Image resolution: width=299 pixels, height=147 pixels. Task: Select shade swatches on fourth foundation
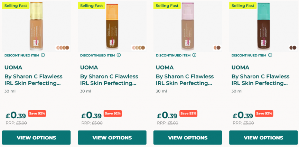[x=293, y=48]
